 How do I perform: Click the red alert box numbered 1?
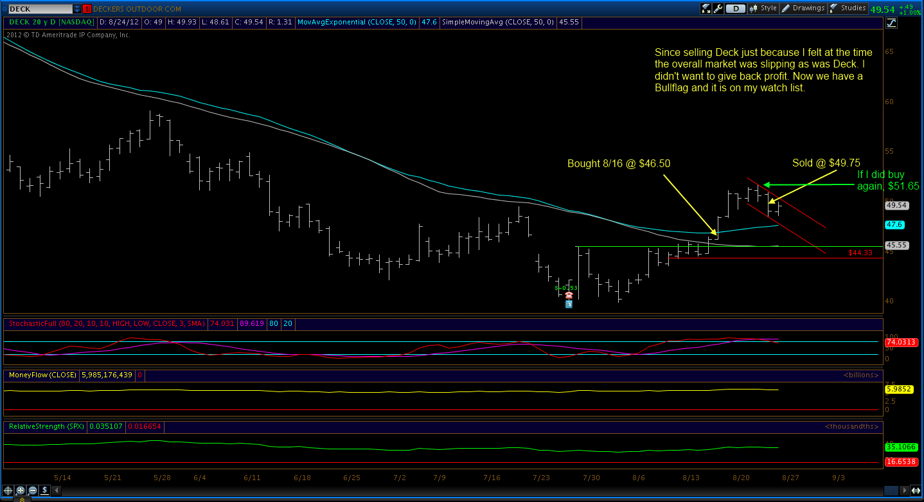click(x=87, y=9)
